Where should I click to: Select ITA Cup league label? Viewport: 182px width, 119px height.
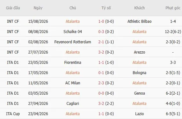(13, 114)
